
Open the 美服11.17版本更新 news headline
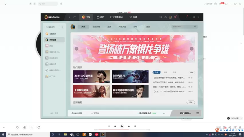pos(169,87)
